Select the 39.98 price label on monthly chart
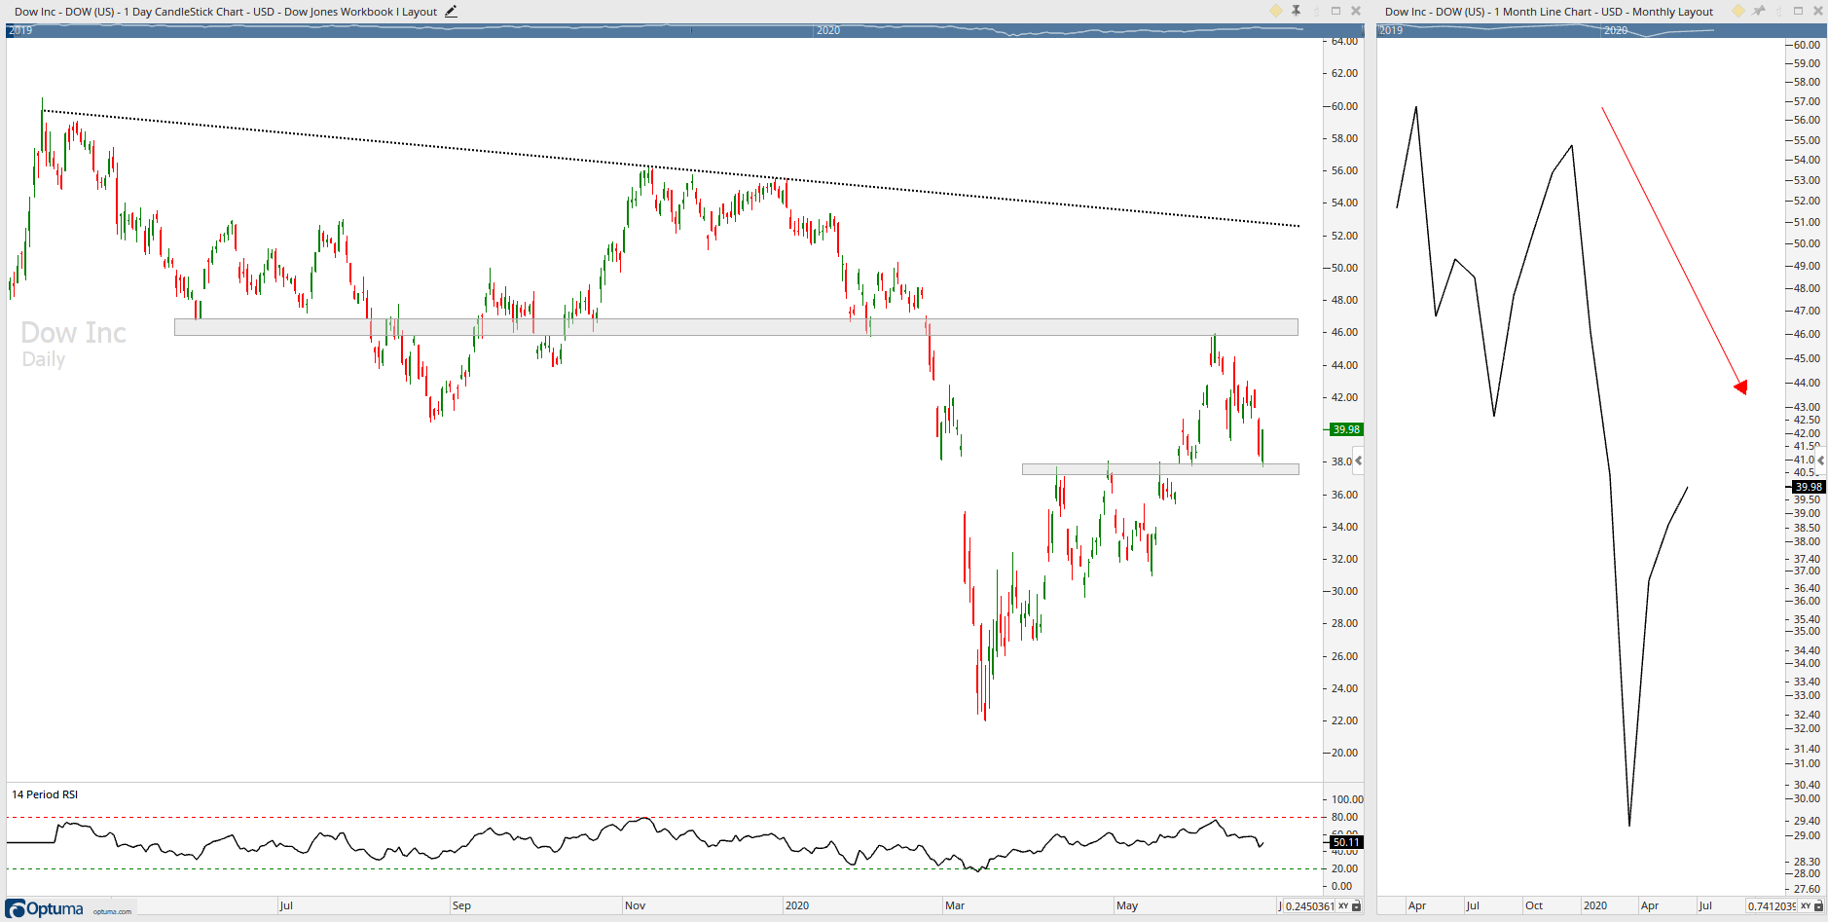Image resolution: width=1828 pixels, height=922 pixels. coord(1809,487)
